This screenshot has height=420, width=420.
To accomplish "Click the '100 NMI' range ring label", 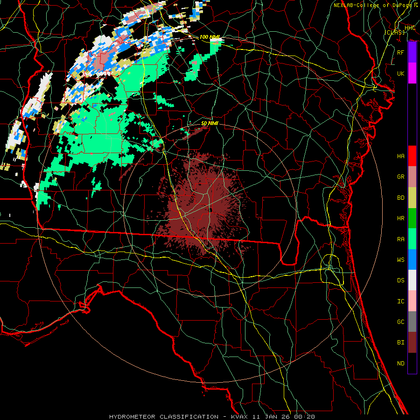I will 209,37.
